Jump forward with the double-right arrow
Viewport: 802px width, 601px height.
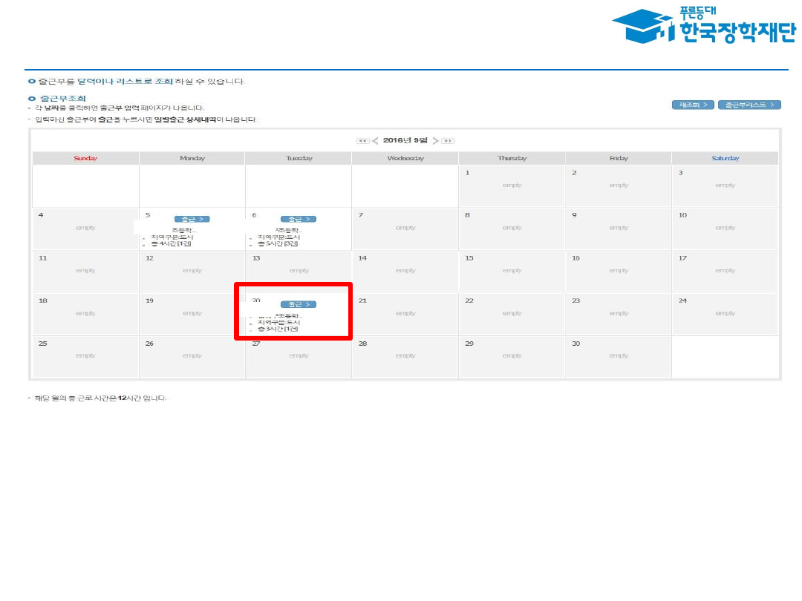449,141
